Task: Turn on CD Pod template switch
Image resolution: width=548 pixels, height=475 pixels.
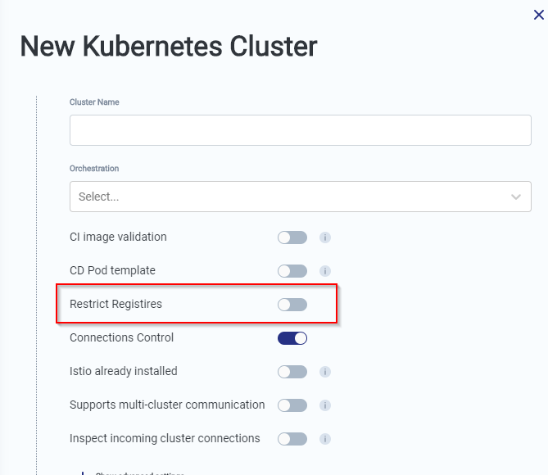Action: 292,271
